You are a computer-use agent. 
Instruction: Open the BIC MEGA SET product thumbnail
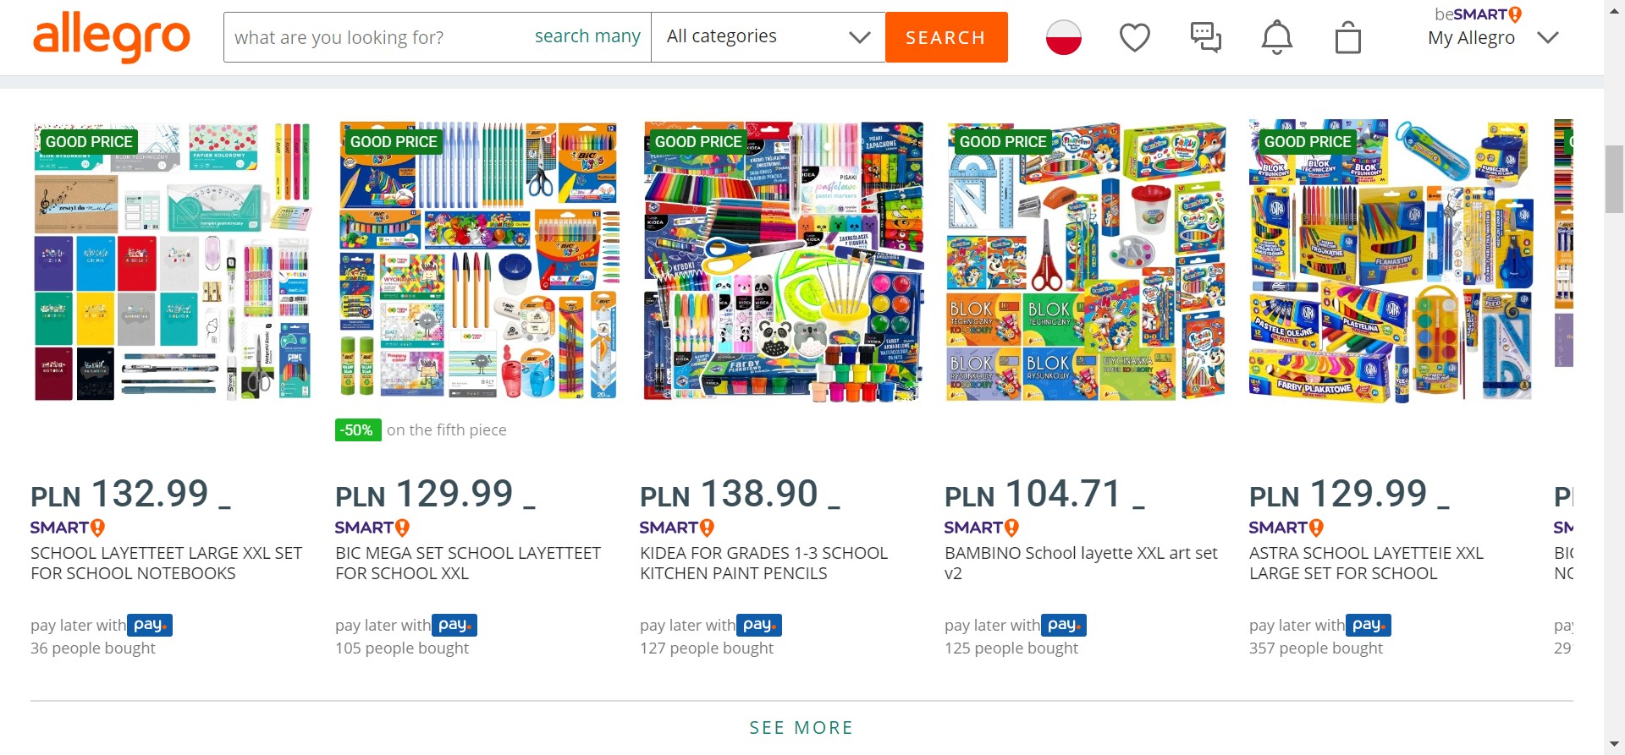pos(478,260)
